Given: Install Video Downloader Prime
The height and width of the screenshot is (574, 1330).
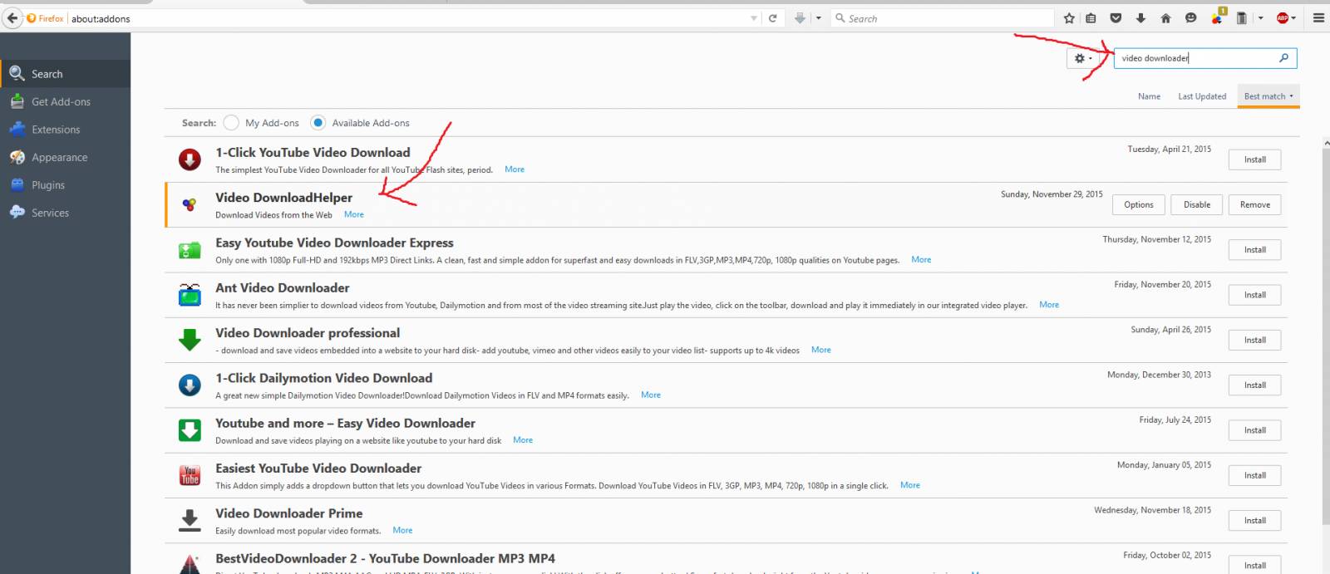Looking at the screenshot, I should click(1254, 521).
